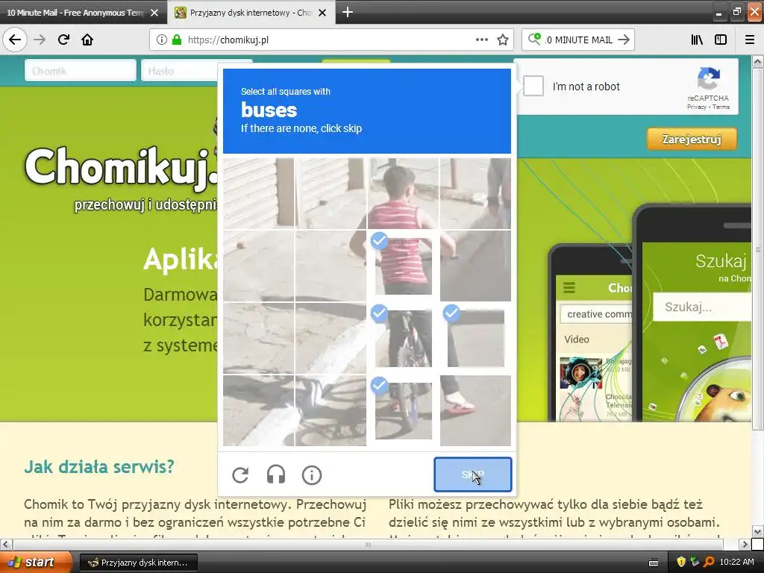The height and width of the screenshot is (573, 764).
Task: Show site information icon in address bar
Action: click(x=162, y=40)
